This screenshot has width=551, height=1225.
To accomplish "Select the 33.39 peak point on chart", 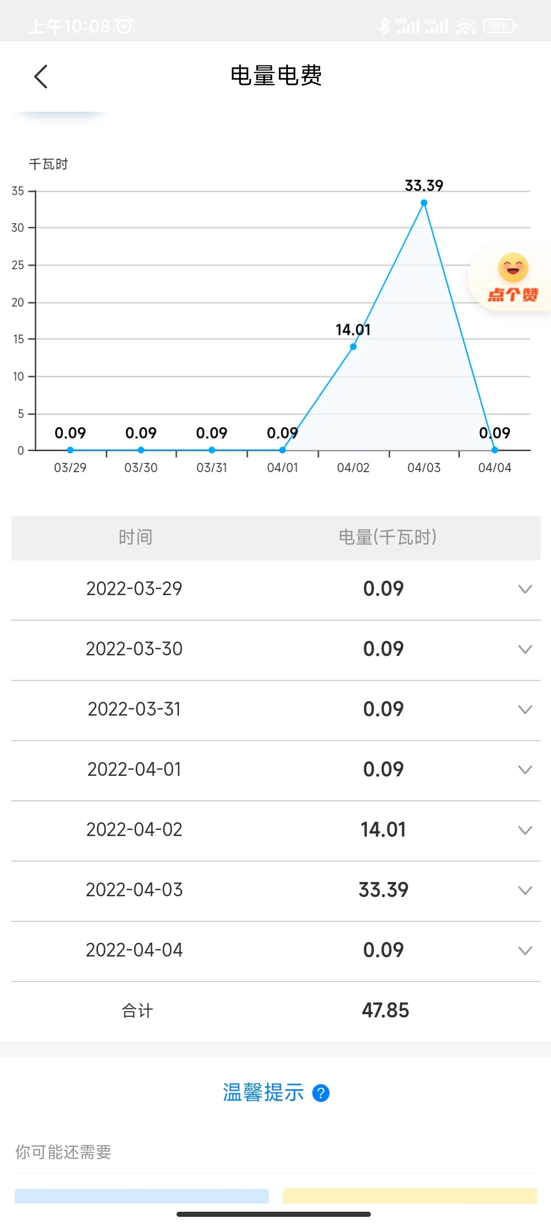I will click(x=424, y=203).
